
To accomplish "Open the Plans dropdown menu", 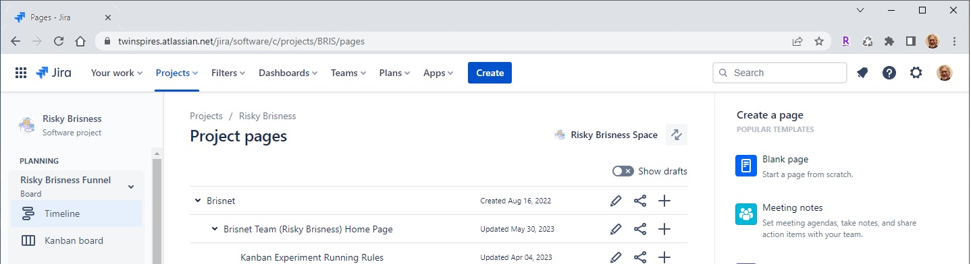I will tap(395, 73).
